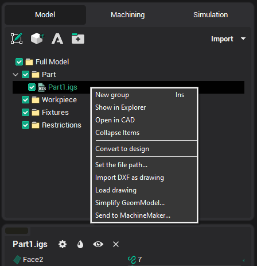This screenshot has width=257, height=266.
Task: Choose Convert to design menu entry
Action: tap(122, 149)
